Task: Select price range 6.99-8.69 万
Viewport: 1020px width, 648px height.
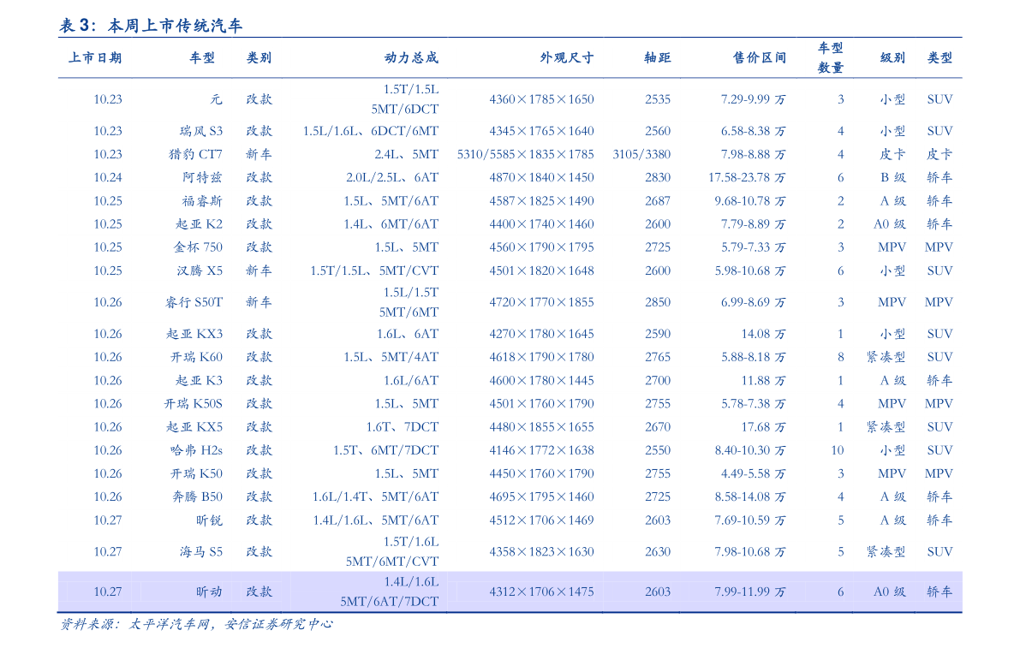Action: click(754, 302)
